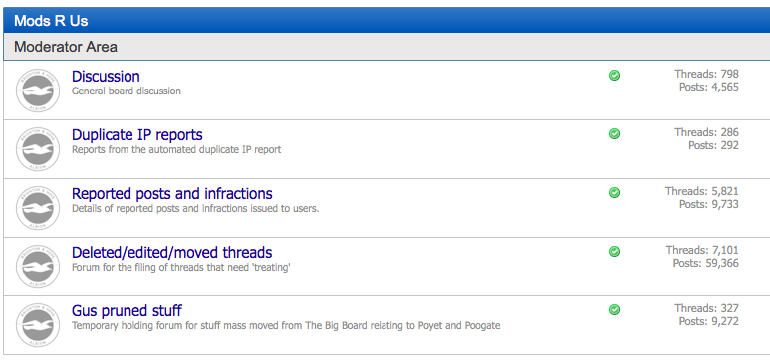Click the club crest icon for Deleted/edited/moved threads

[x=38, y=267]
